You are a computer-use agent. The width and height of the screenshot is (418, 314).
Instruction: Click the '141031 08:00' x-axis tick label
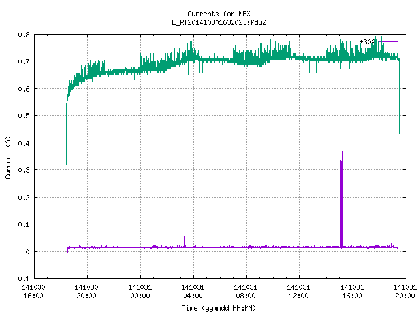[x=246, y=292]
